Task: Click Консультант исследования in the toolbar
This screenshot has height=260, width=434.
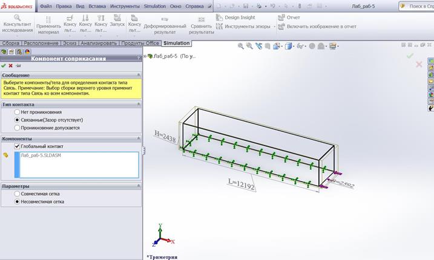Action: pyautogui.click(x=16, y=24)
